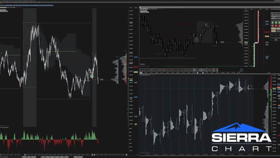Toggle the Use Attached Orders checkbox
280x158 pixels.
272,38
